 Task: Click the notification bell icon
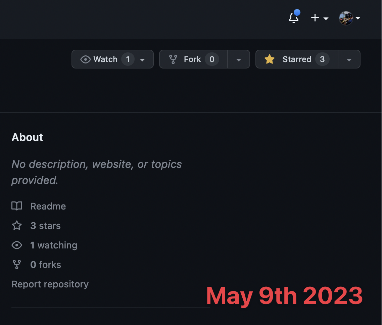(x=293, y=18)
